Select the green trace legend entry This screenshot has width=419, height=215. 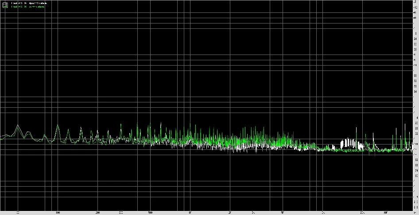point(28,7)
